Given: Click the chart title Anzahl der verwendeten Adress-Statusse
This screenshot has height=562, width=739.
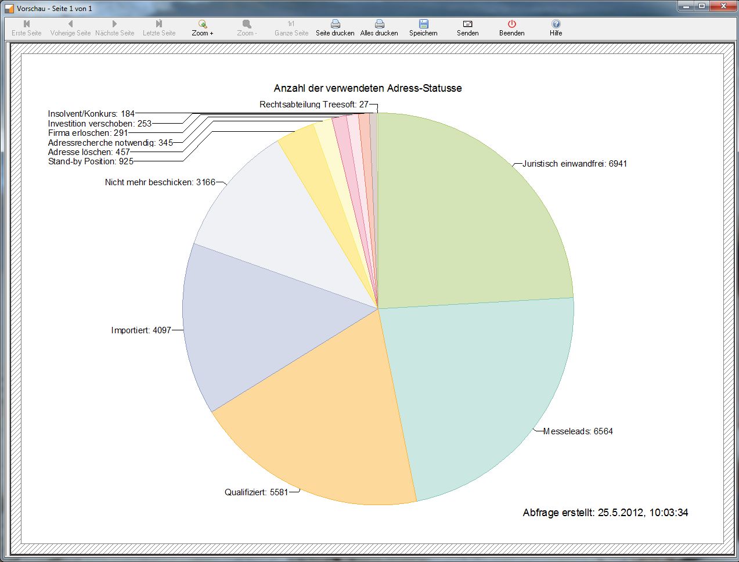Looking at the screenshot, I should click(367, 88).
